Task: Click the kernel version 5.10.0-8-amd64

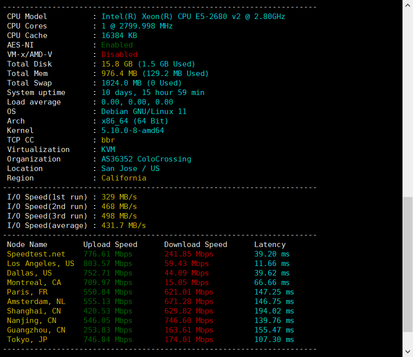Action: pyautogui.click(x=132, y=130)
